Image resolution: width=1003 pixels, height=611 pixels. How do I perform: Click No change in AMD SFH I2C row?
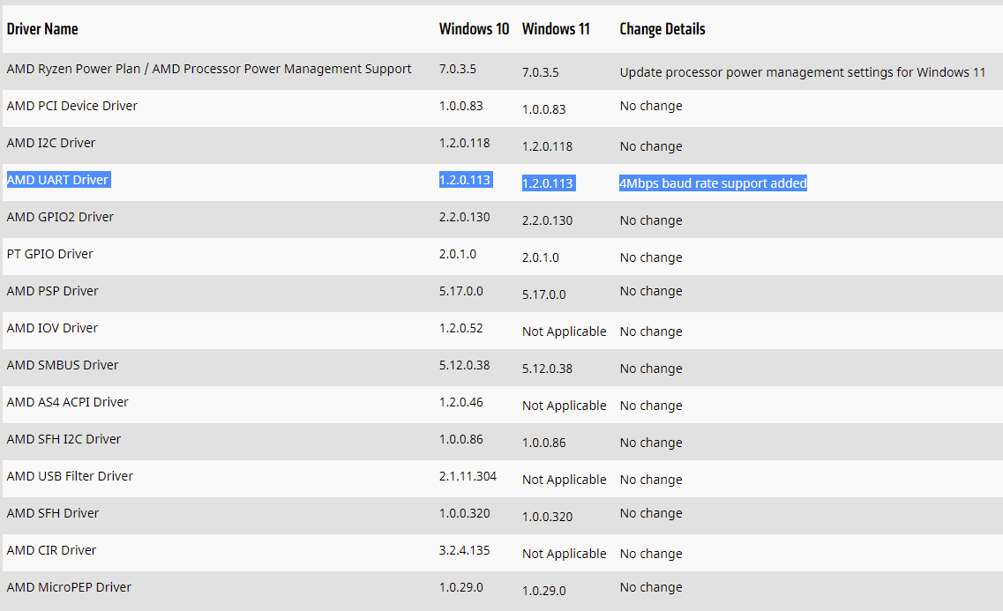point(650,443)
